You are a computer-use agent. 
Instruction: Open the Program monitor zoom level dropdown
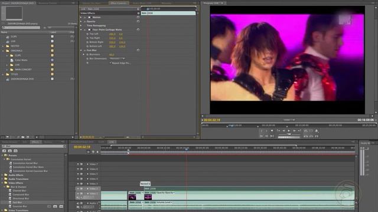point(289,120)
